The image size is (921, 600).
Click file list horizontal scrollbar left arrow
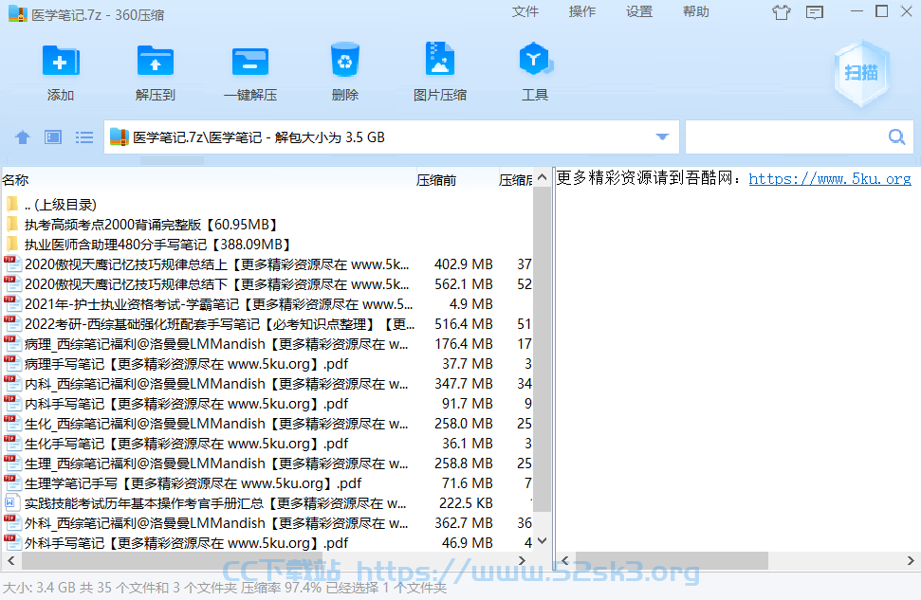[x=11, y=561]
